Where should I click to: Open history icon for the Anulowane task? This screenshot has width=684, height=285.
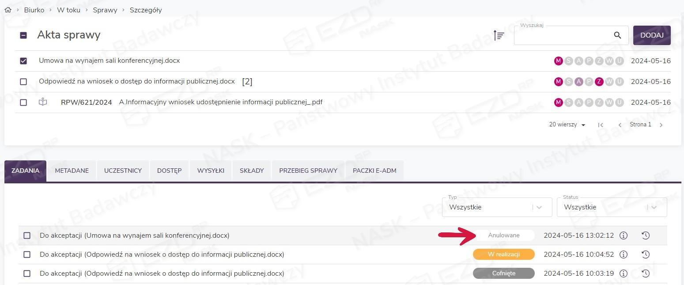646,236
